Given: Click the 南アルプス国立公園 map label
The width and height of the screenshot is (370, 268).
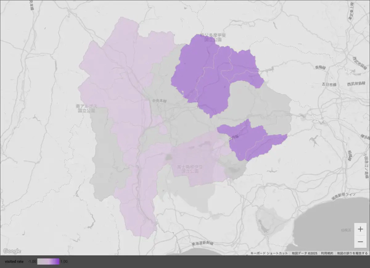Looking at the screenshot, I should [x=86, y=108].
